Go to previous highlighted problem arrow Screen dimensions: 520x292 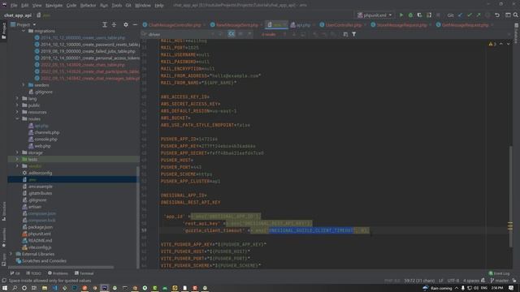[501, 44]
